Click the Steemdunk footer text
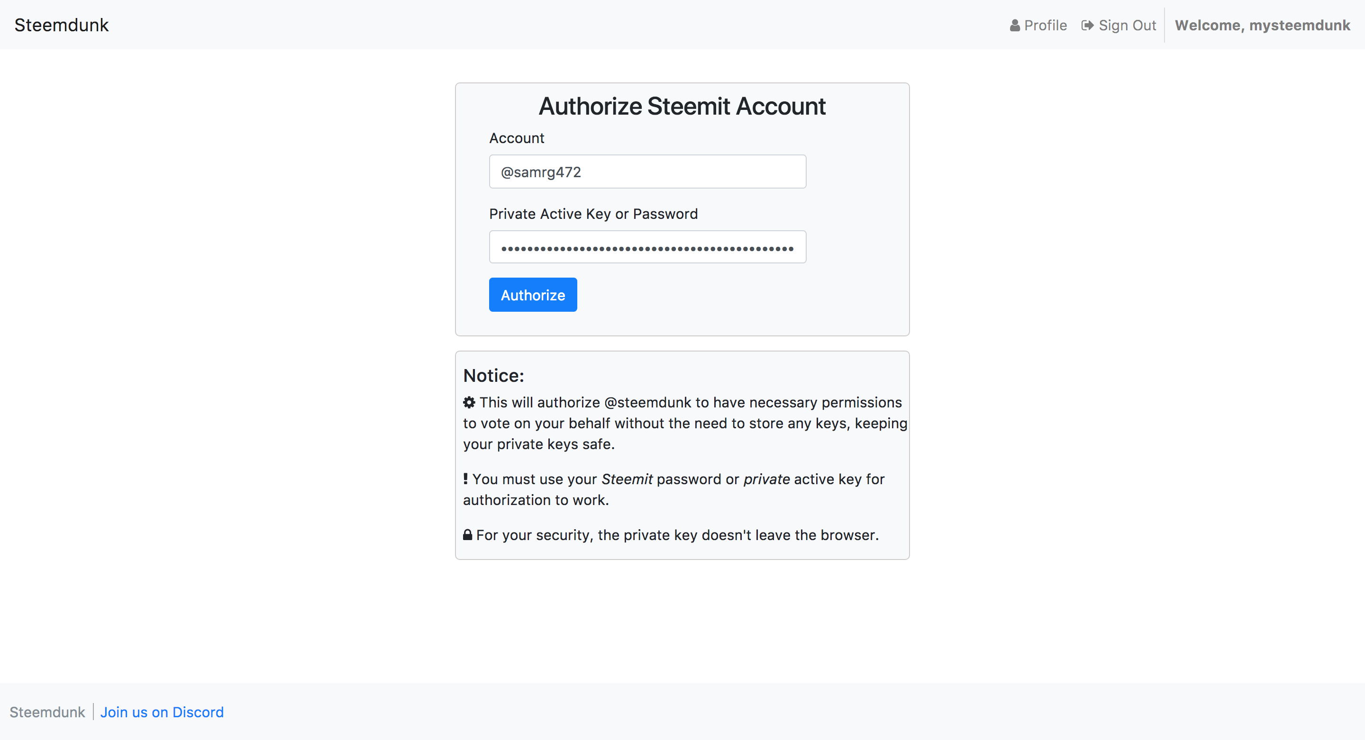This screenshot has width=1365, height=740. [47, 712]
